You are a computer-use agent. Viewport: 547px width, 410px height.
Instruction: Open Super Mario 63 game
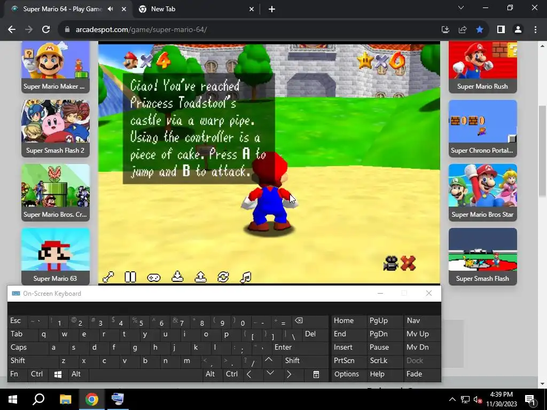(56, 257)
